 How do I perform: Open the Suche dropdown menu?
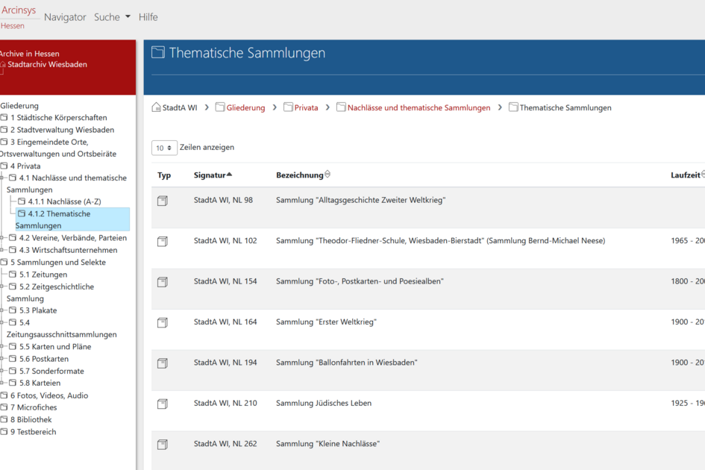coord(112,17)
